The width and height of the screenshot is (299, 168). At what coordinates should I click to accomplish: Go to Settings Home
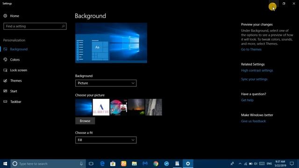coord(14,16)
